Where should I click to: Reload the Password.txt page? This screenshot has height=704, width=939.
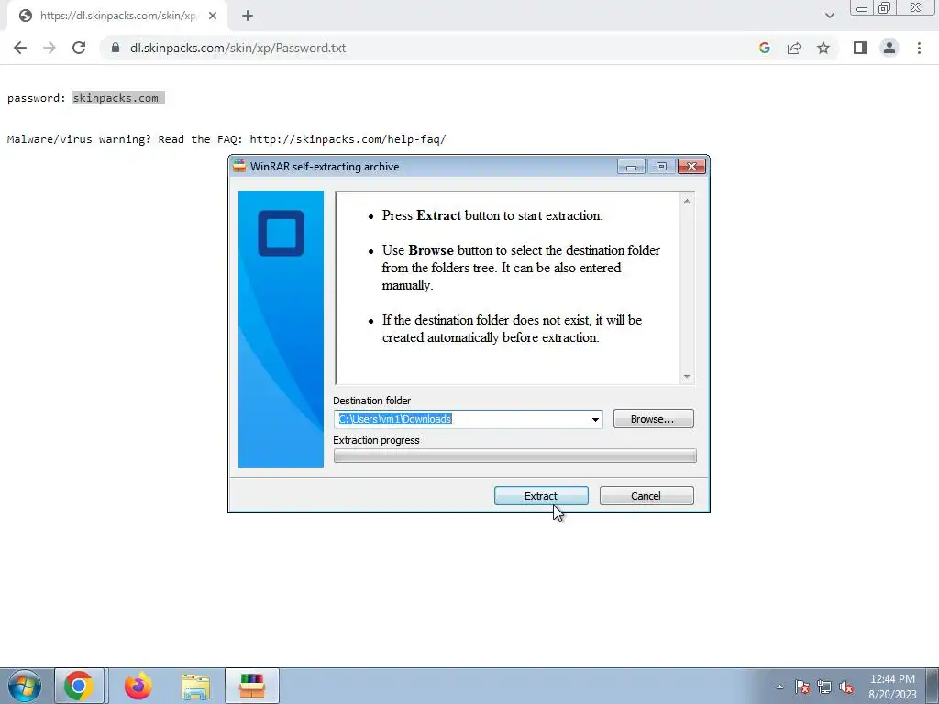coord(79,48)
